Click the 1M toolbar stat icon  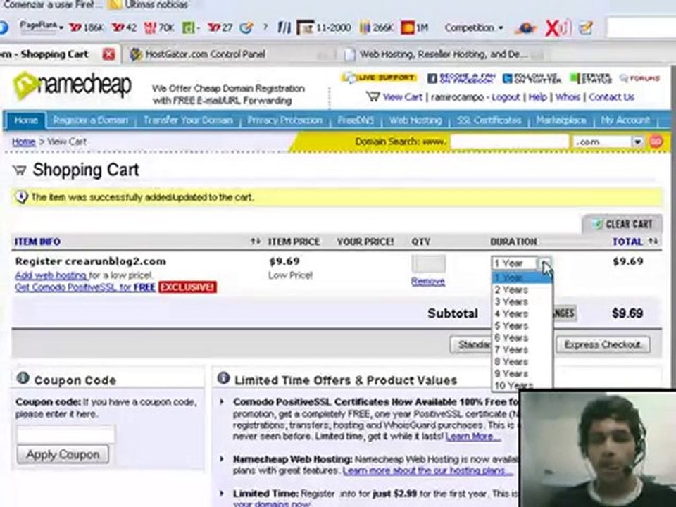[x=414, y=27]
